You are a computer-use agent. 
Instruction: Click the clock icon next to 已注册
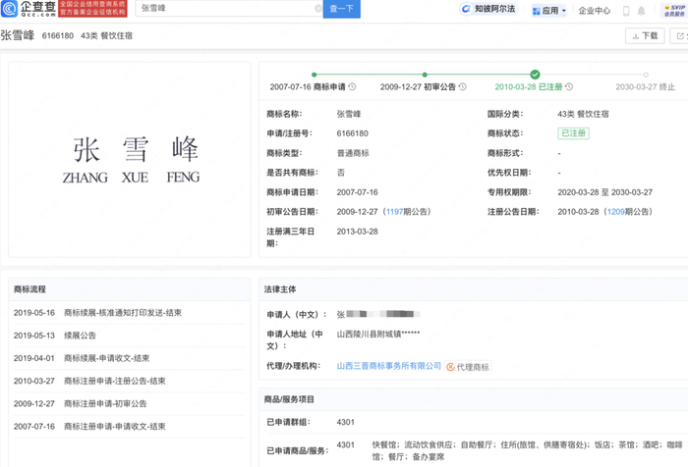[x=569, y=87]
